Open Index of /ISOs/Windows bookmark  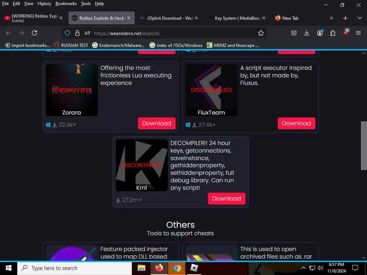(176, 45)
